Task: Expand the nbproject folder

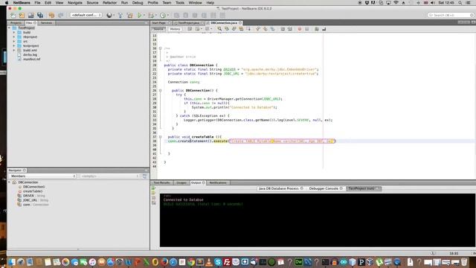Action: 14,36
